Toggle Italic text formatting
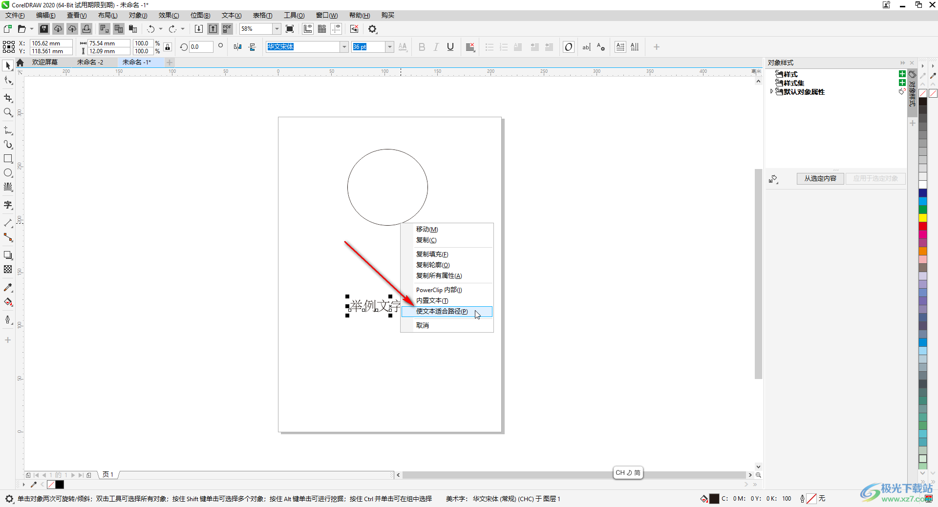This screenshot has height=507, width=938. coord(436,47)
